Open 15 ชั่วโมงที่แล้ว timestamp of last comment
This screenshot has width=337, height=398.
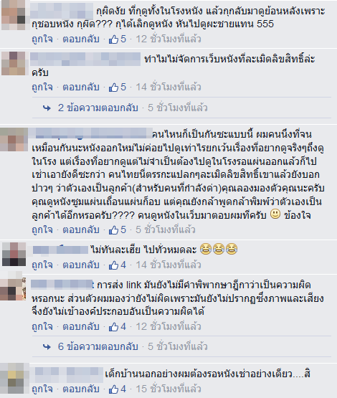(x=168, y=389)
